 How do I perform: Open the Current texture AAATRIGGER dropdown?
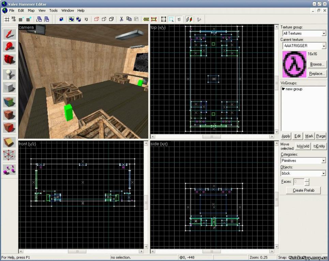point(324,46)
